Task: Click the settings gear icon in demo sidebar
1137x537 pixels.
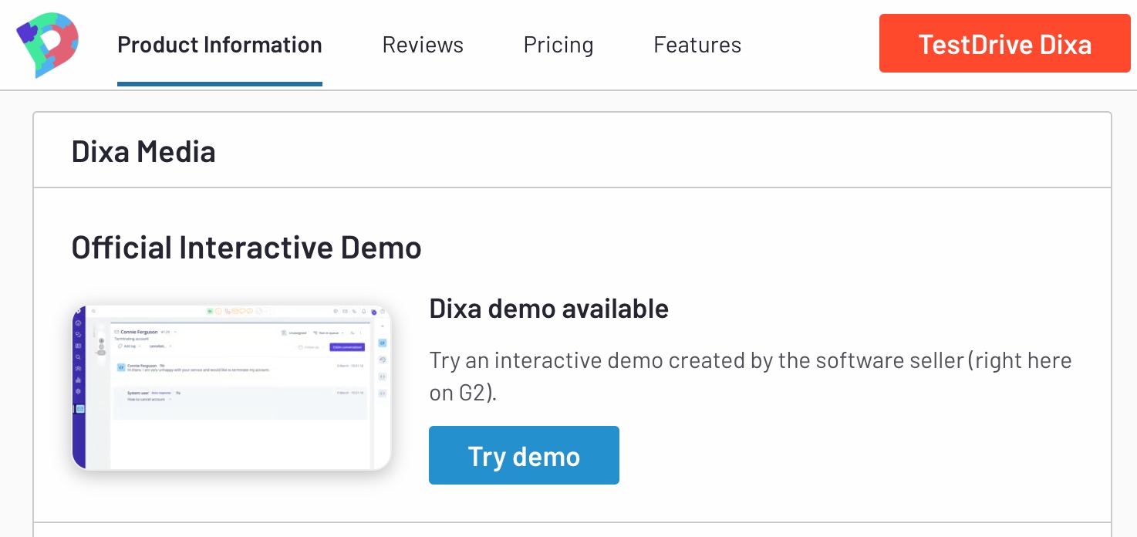Action: [79, 391]
